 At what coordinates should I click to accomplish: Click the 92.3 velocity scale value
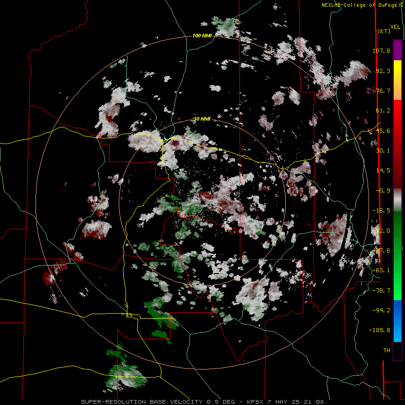pos(383,71)
